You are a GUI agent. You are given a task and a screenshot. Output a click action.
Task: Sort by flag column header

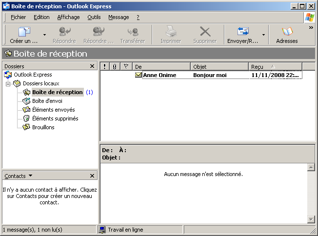(126, 66)
